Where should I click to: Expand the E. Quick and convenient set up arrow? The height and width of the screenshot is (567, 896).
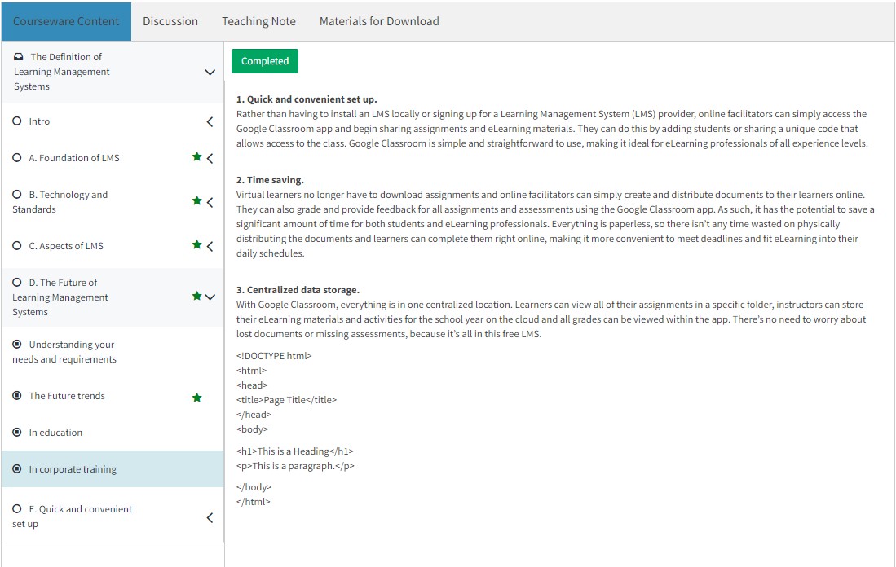tap(210, 517)
